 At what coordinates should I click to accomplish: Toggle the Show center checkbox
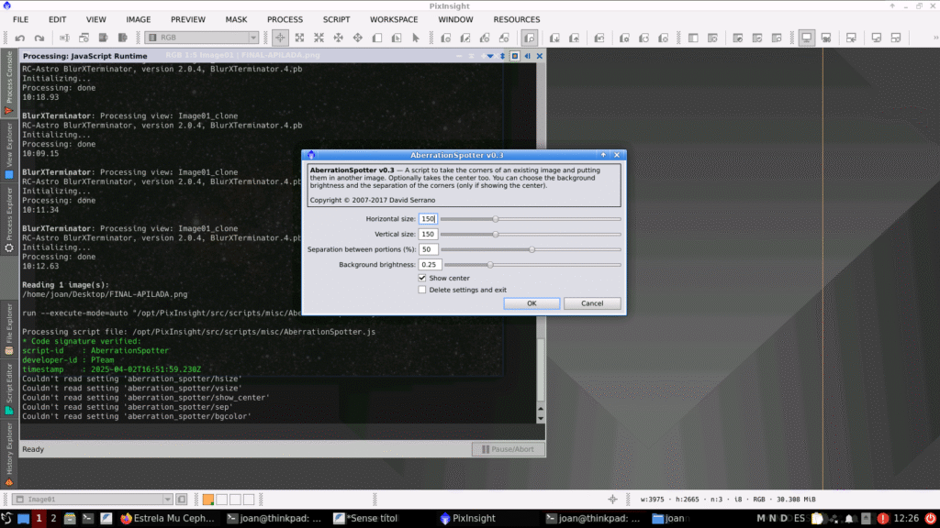pos(422,278)
